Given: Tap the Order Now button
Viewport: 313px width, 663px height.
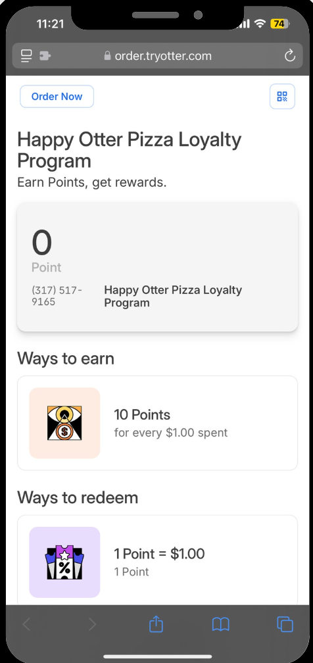Looking at the screenshot, I should point(57,97).
